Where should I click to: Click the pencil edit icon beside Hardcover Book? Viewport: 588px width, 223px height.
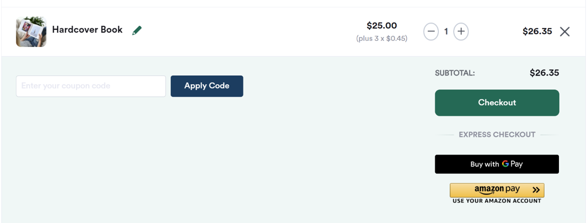click(137, 30)
